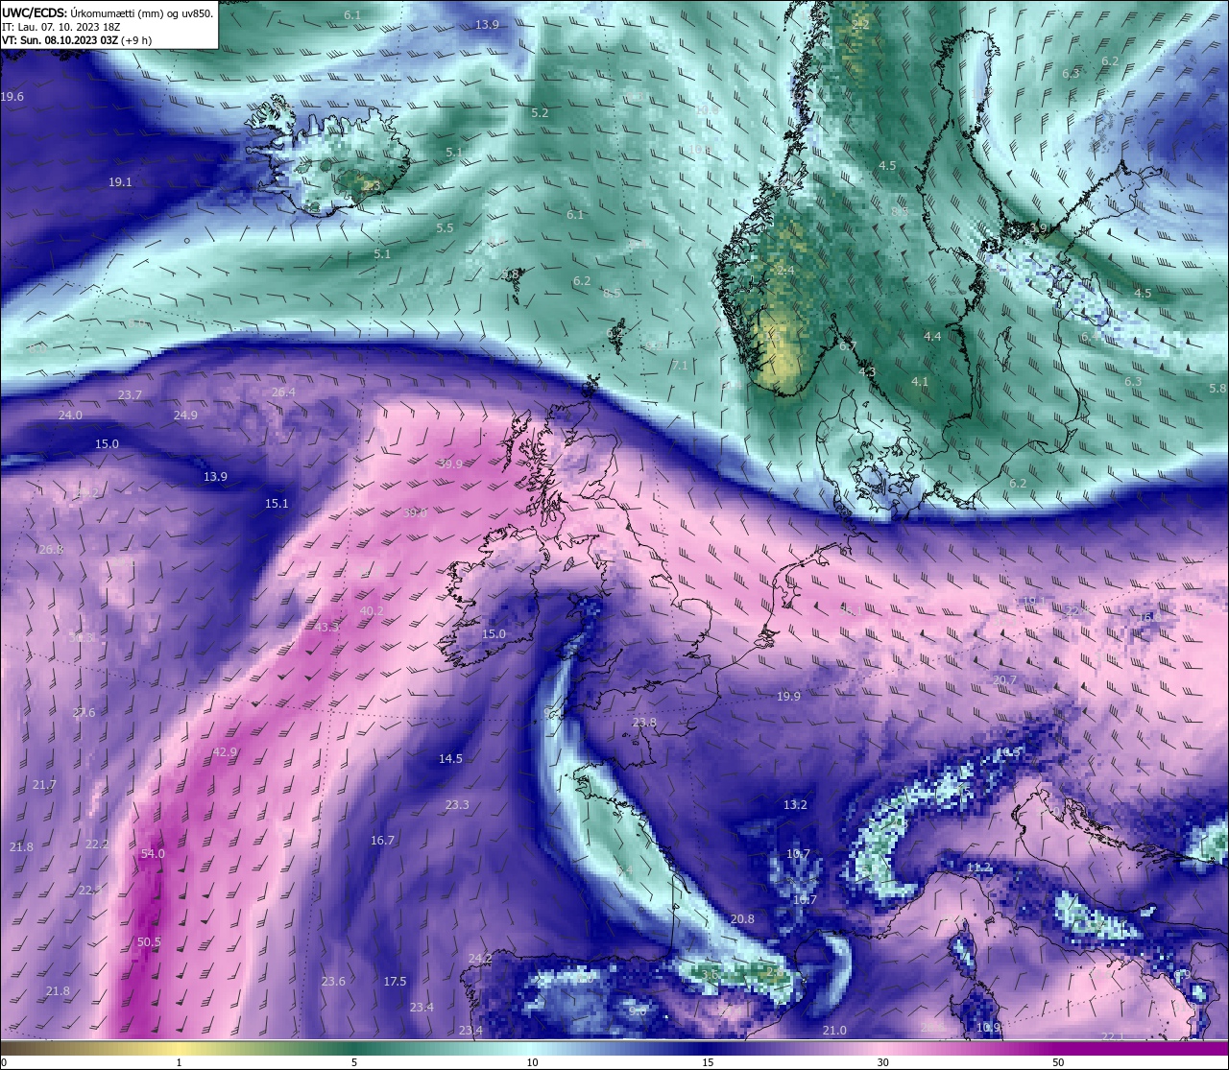Click the 23.8 value over northern France

pos(644,723)
